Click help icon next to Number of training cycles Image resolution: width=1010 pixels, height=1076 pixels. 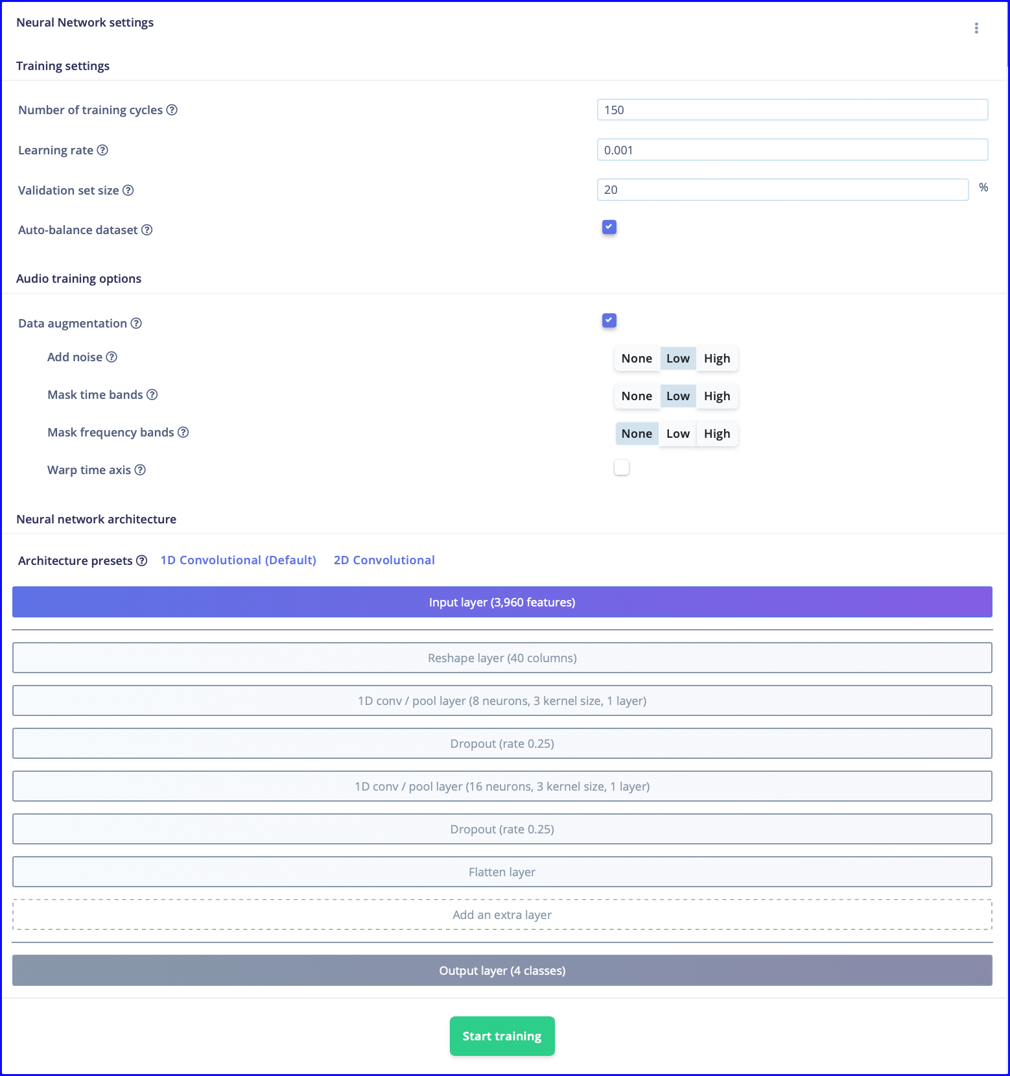pyautogui.click(x=172, y=110)
